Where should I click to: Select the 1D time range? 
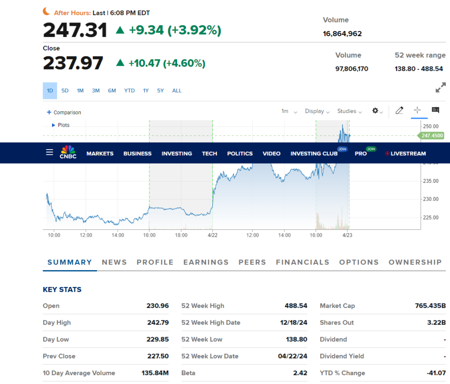[50, 91]
